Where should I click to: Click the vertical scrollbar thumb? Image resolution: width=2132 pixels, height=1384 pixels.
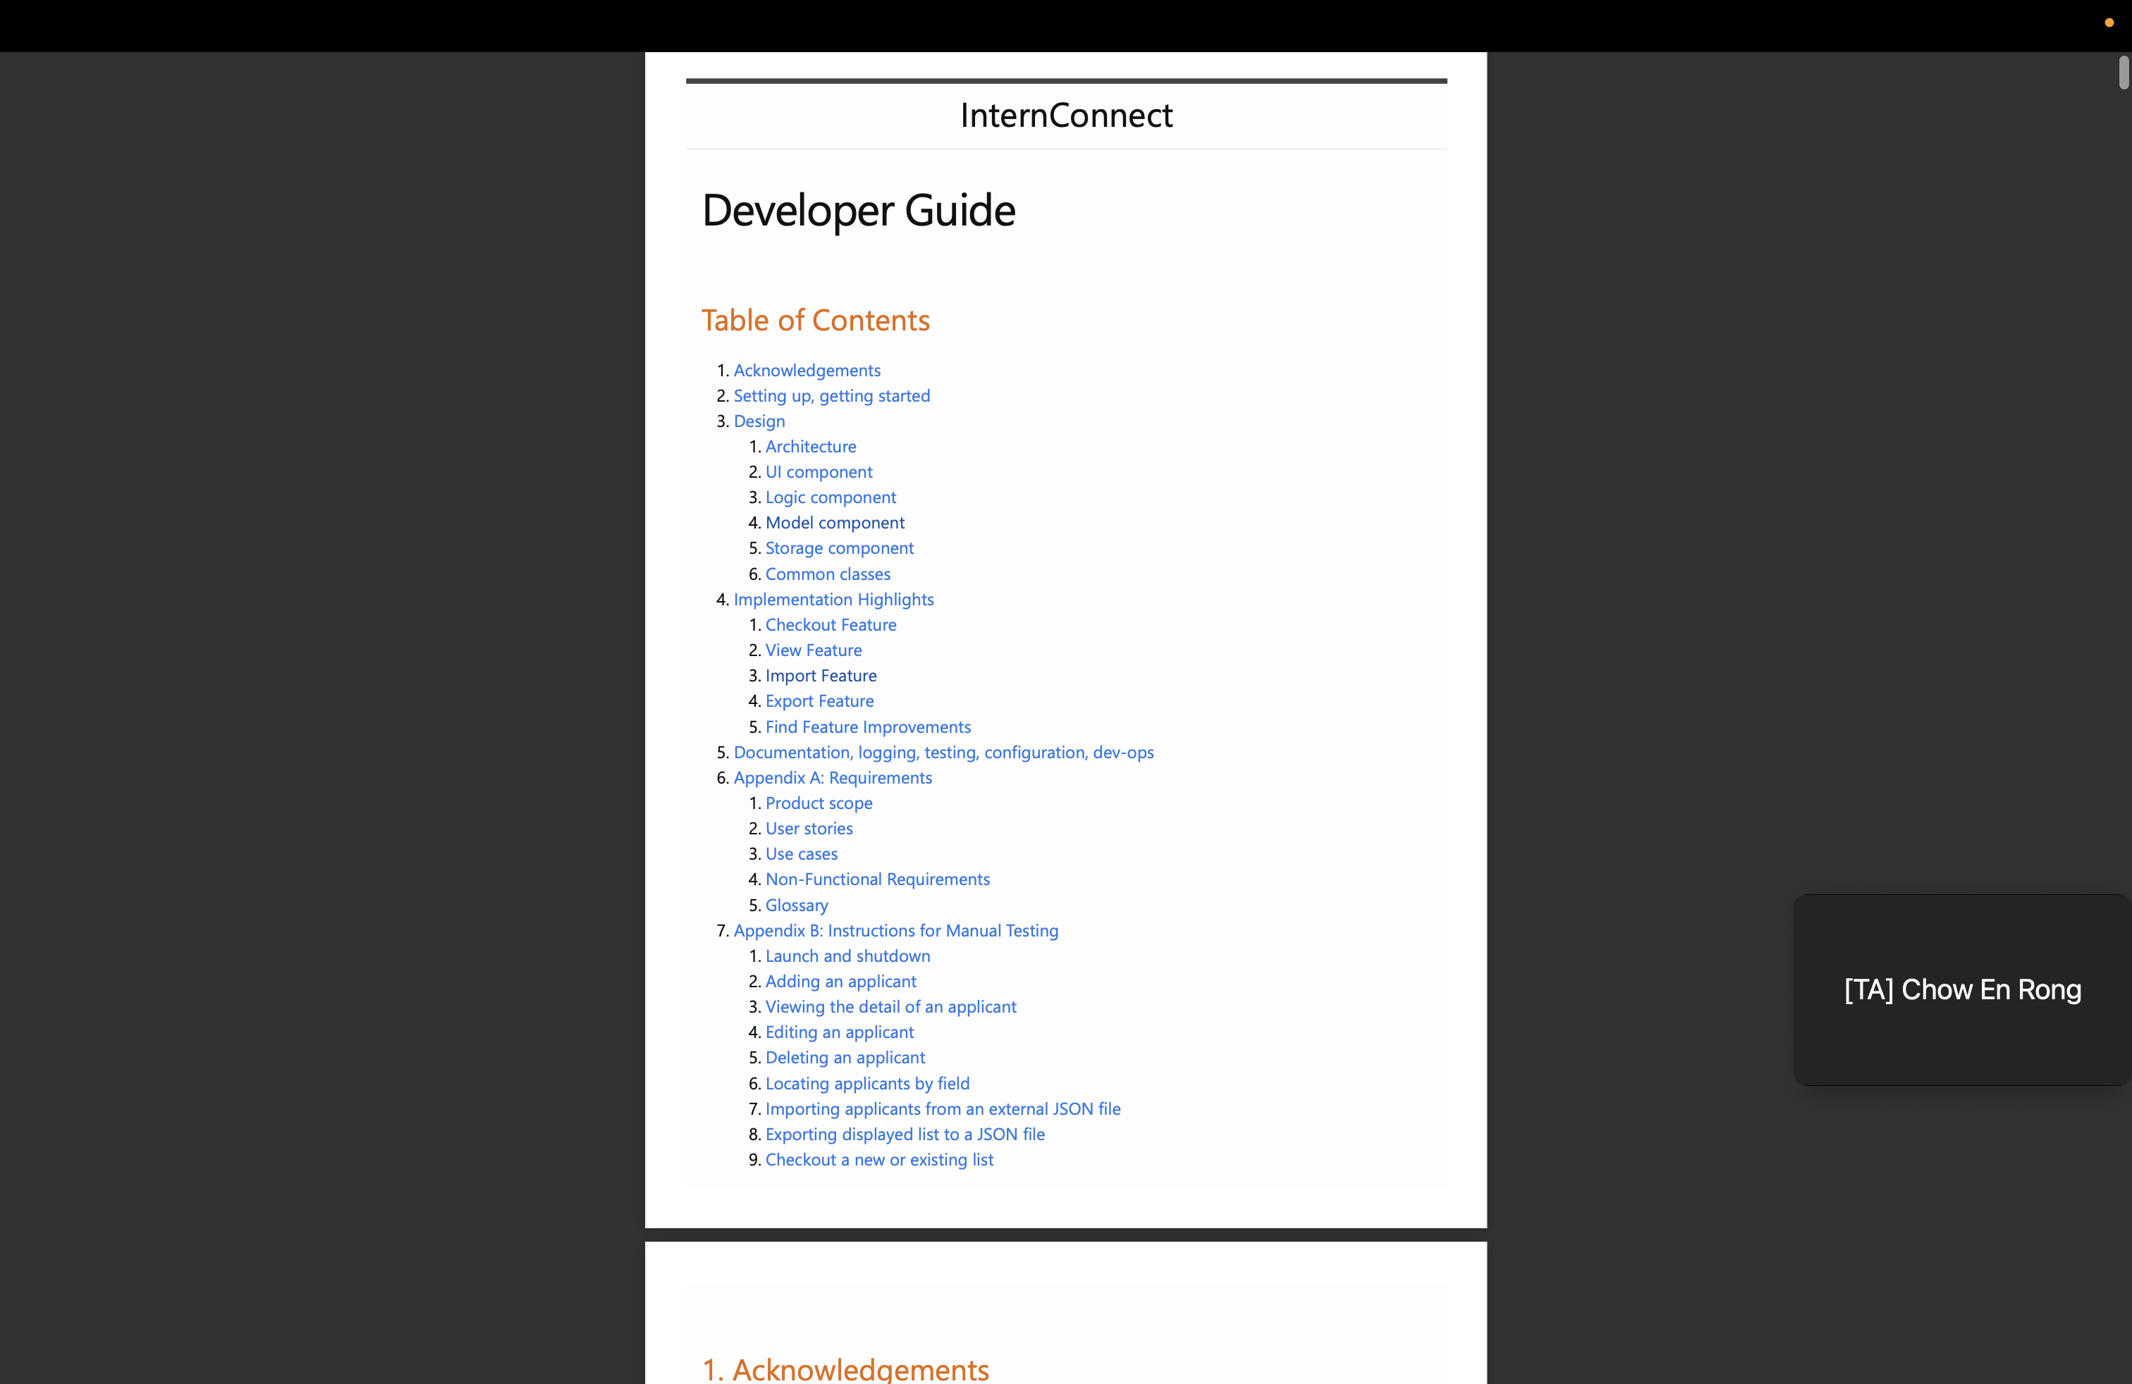pyautogui.click(x=2123, y=73)
